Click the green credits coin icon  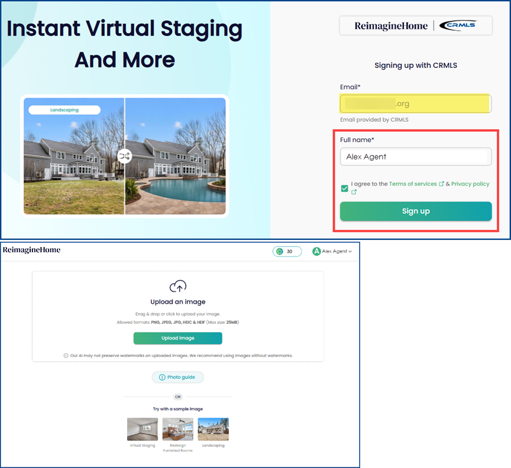280,252
